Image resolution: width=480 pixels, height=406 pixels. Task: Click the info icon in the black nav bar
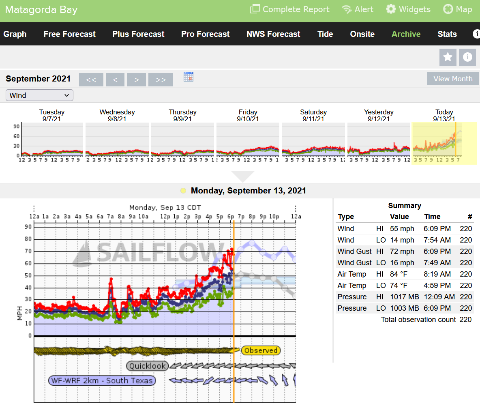pyautogui.click(x=476, y=34)
